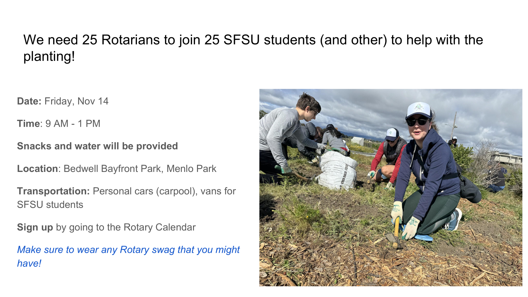Click the bold "Time" label
Screen dimensions: 528x297
[28, 124]
